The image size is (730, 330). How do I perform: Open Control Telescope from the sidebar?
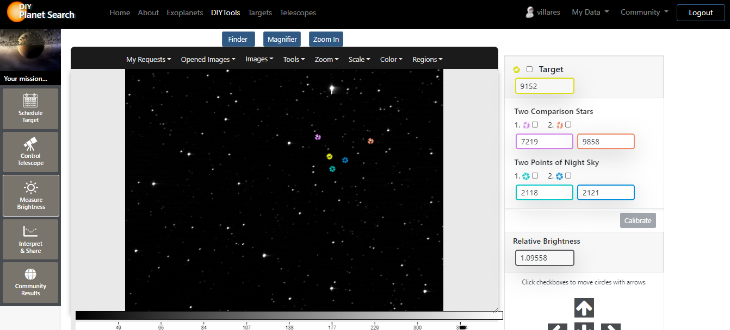[30, 144]
